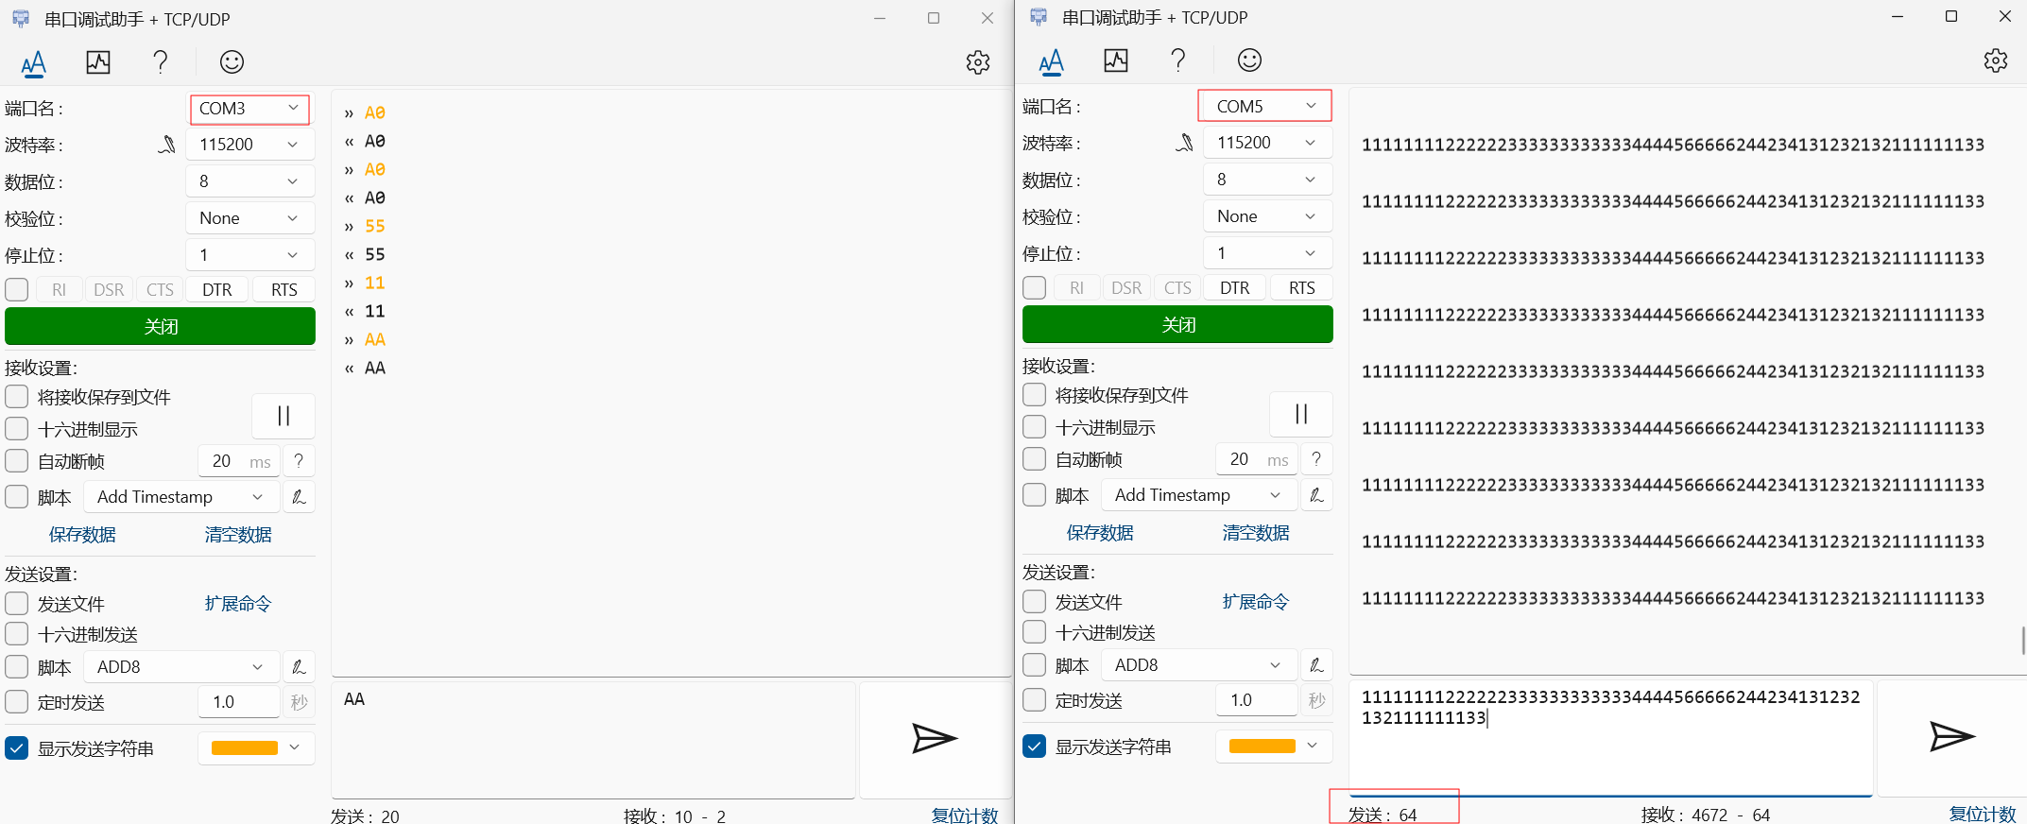Screen dimensions: 2027x824
Task: Toggle DTR in left window
Action: pos(217,290)
